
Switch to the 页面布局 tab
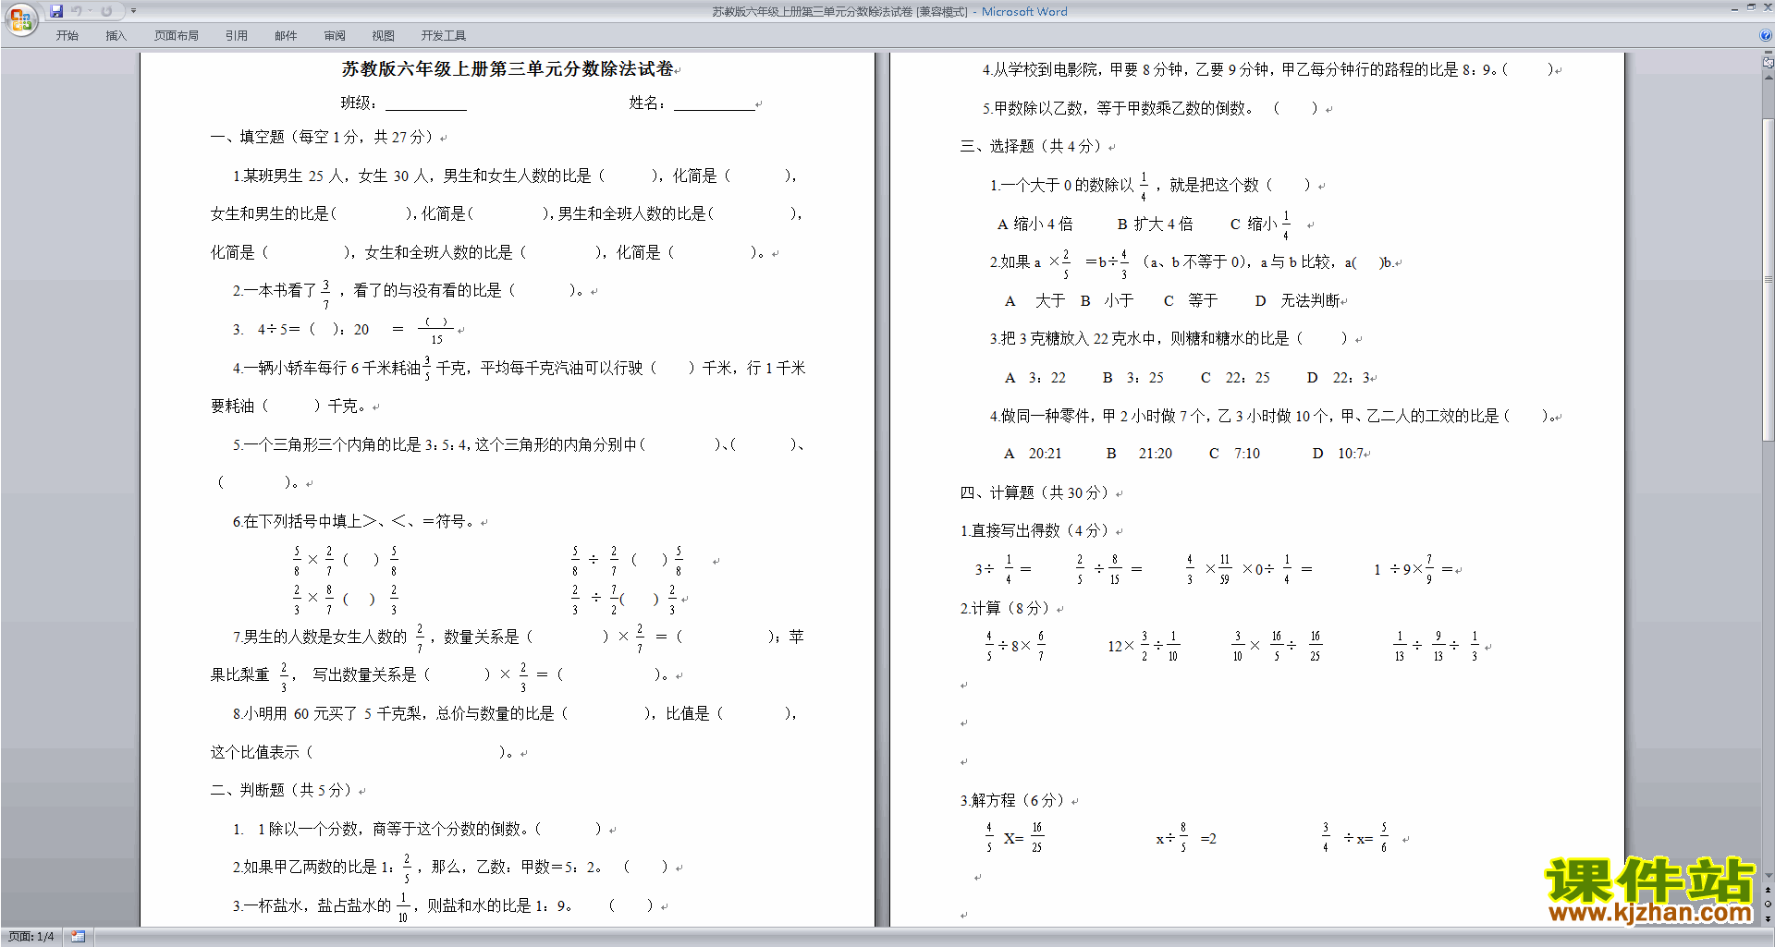177,35
